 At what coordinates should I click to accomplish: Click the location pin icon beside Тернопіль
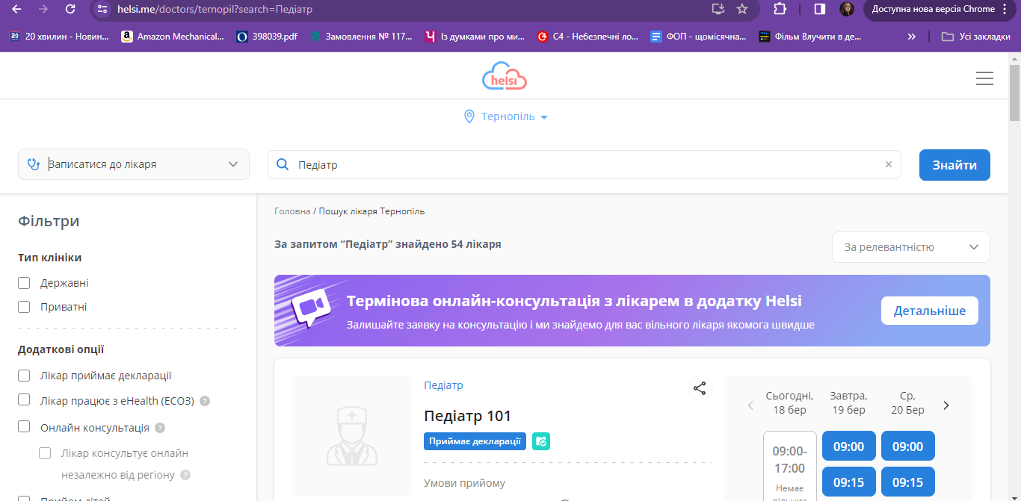tap(469, 116)
